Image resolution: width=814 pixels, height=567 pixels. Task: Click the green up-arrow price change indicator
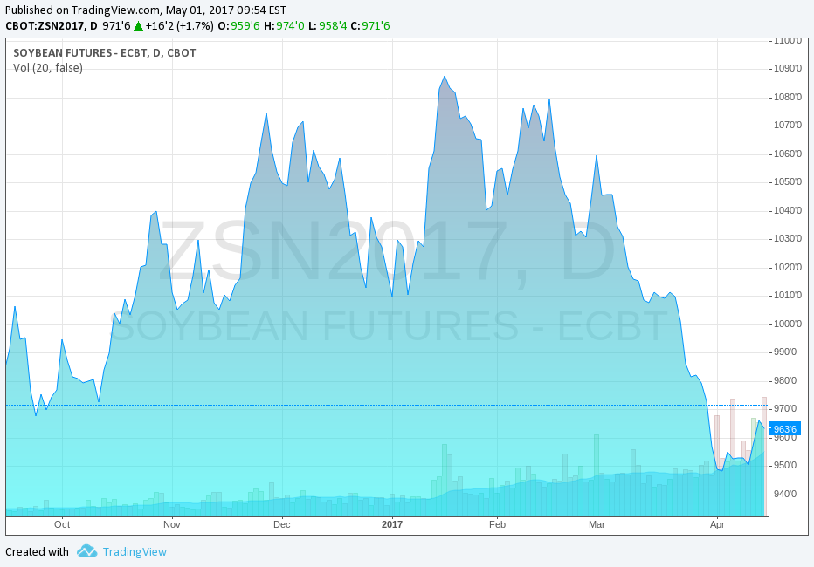(x=138, y=25)
